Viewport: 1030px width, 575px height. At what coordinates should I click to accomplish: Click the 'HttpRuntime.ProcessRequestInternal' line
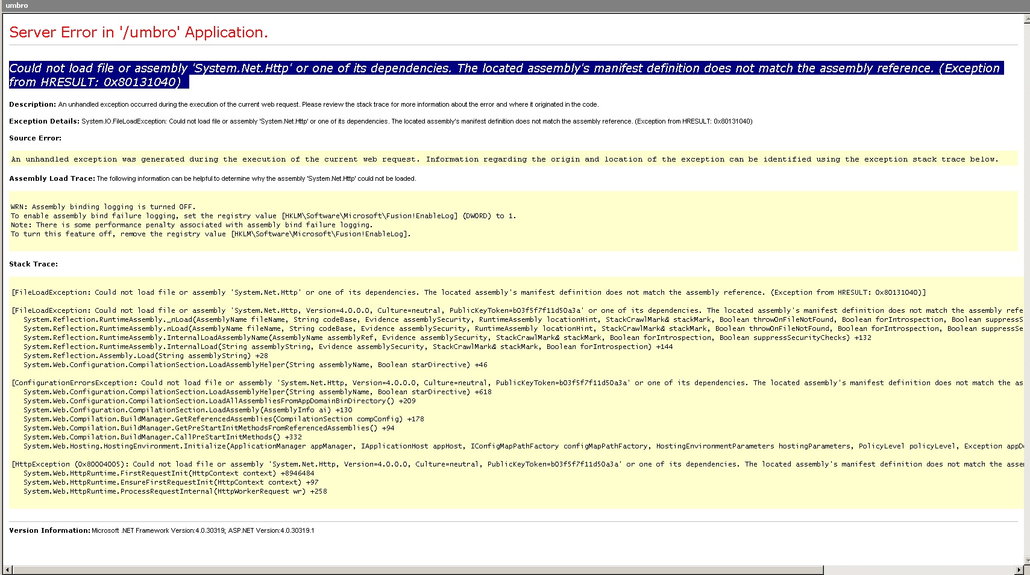click(x=175, y=491)
